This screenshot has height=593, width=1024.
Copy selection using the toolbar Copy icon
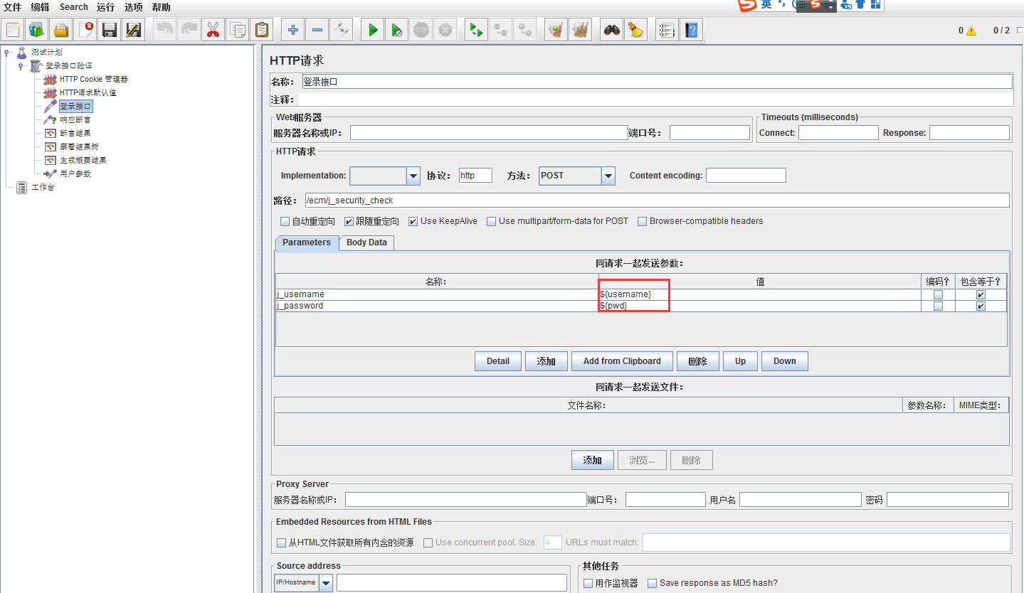(x=237, y=30)
